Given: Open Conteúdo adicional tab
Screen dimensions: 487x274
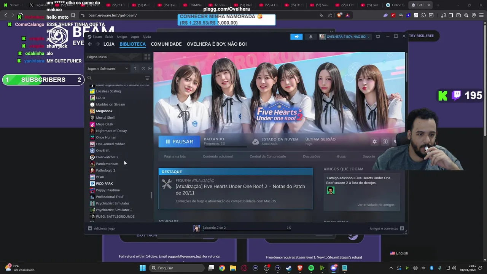Looking at the screenshot, I should (x=218, y=156).
